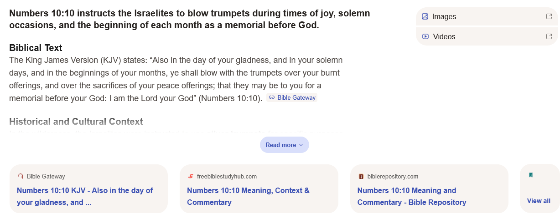Click the Videos play icon

coord(425,36)
